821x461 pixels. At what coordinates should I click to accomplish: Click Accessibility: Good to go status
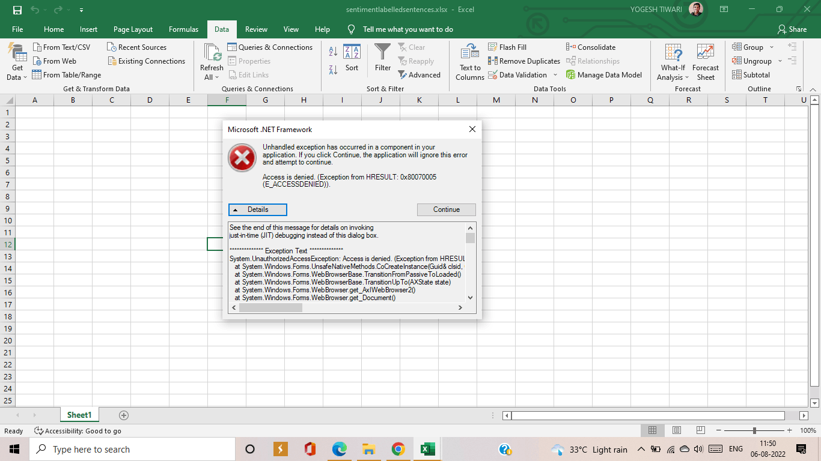78,430
